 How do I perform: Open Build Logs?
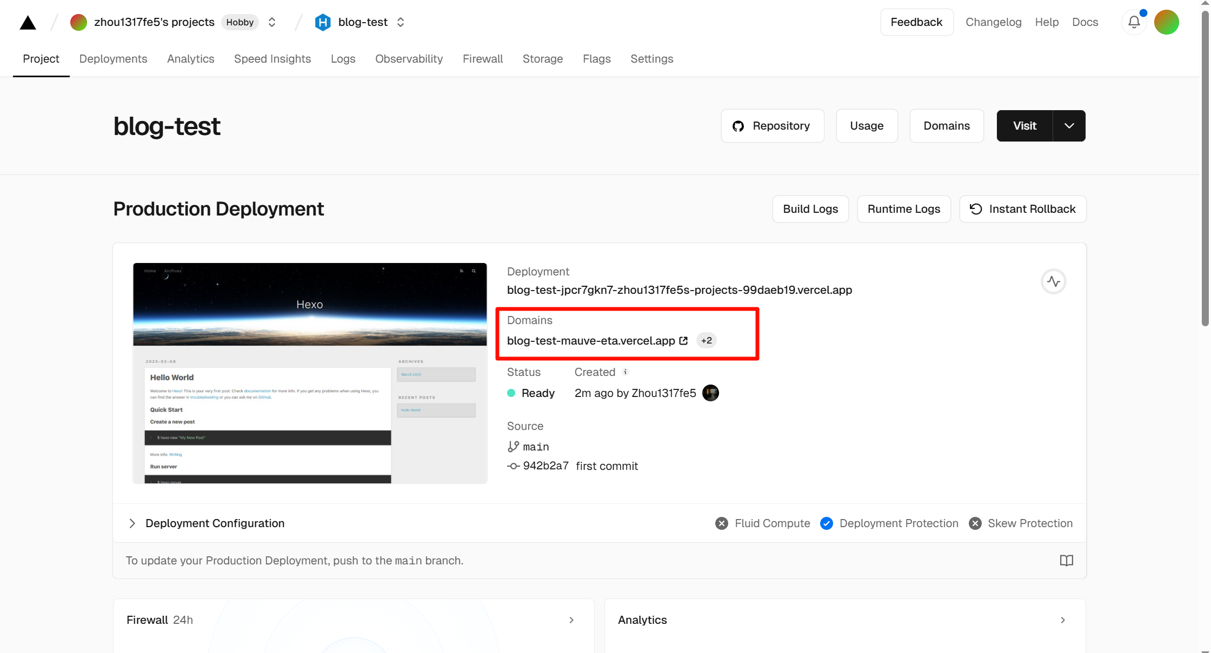810,209
